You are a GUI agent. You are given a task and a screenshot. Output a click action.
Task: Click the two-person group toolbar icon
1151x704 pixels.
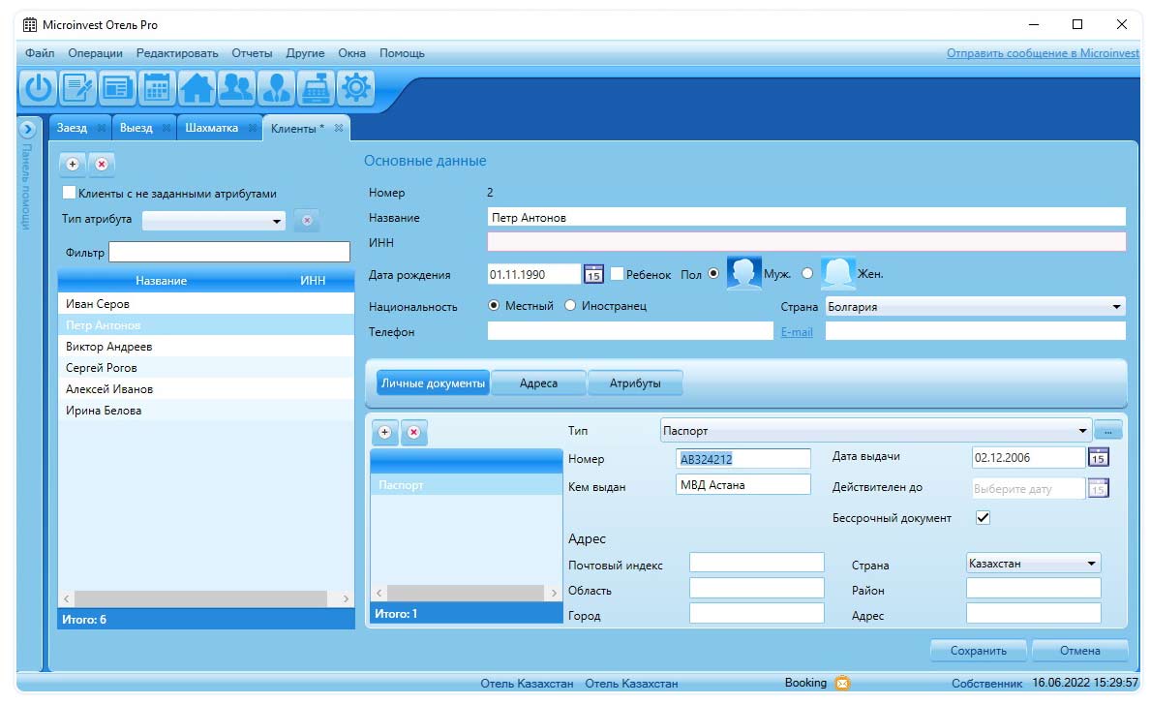[x=237, y=88]
